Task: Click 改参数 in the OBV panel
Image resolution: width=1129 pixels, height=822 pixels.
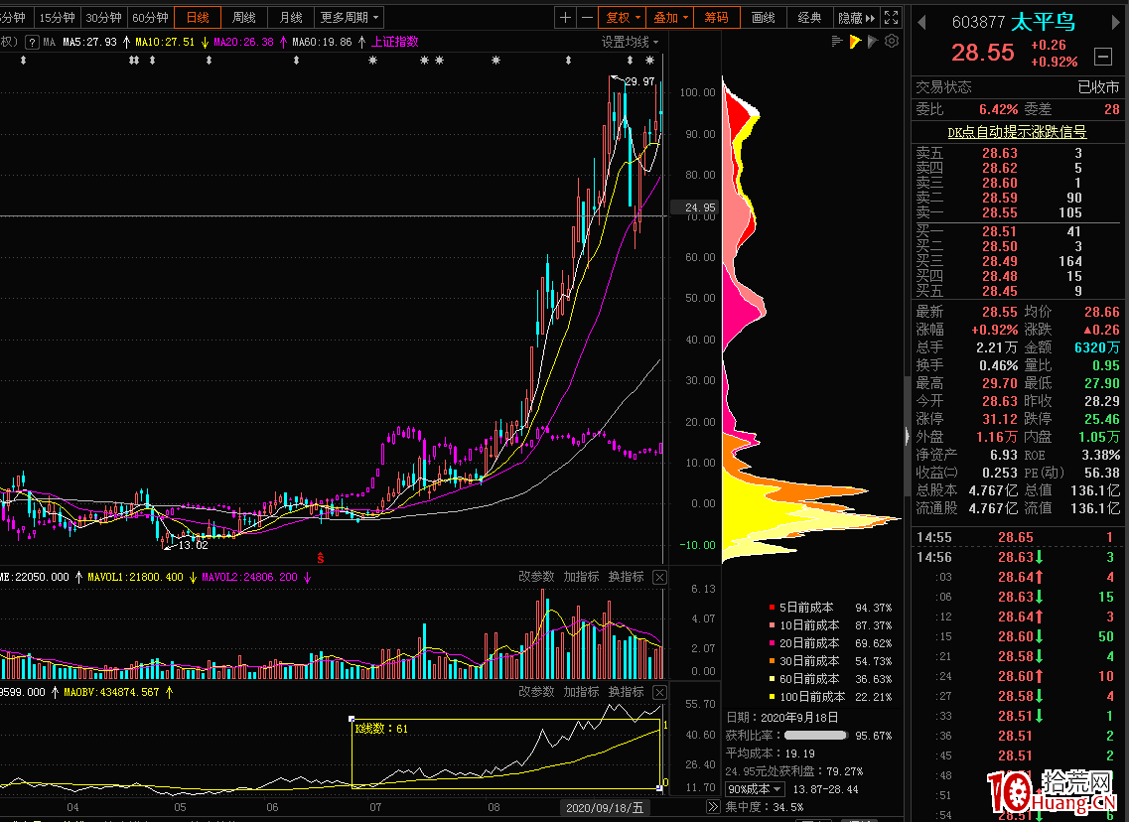Action: (536, 692)
